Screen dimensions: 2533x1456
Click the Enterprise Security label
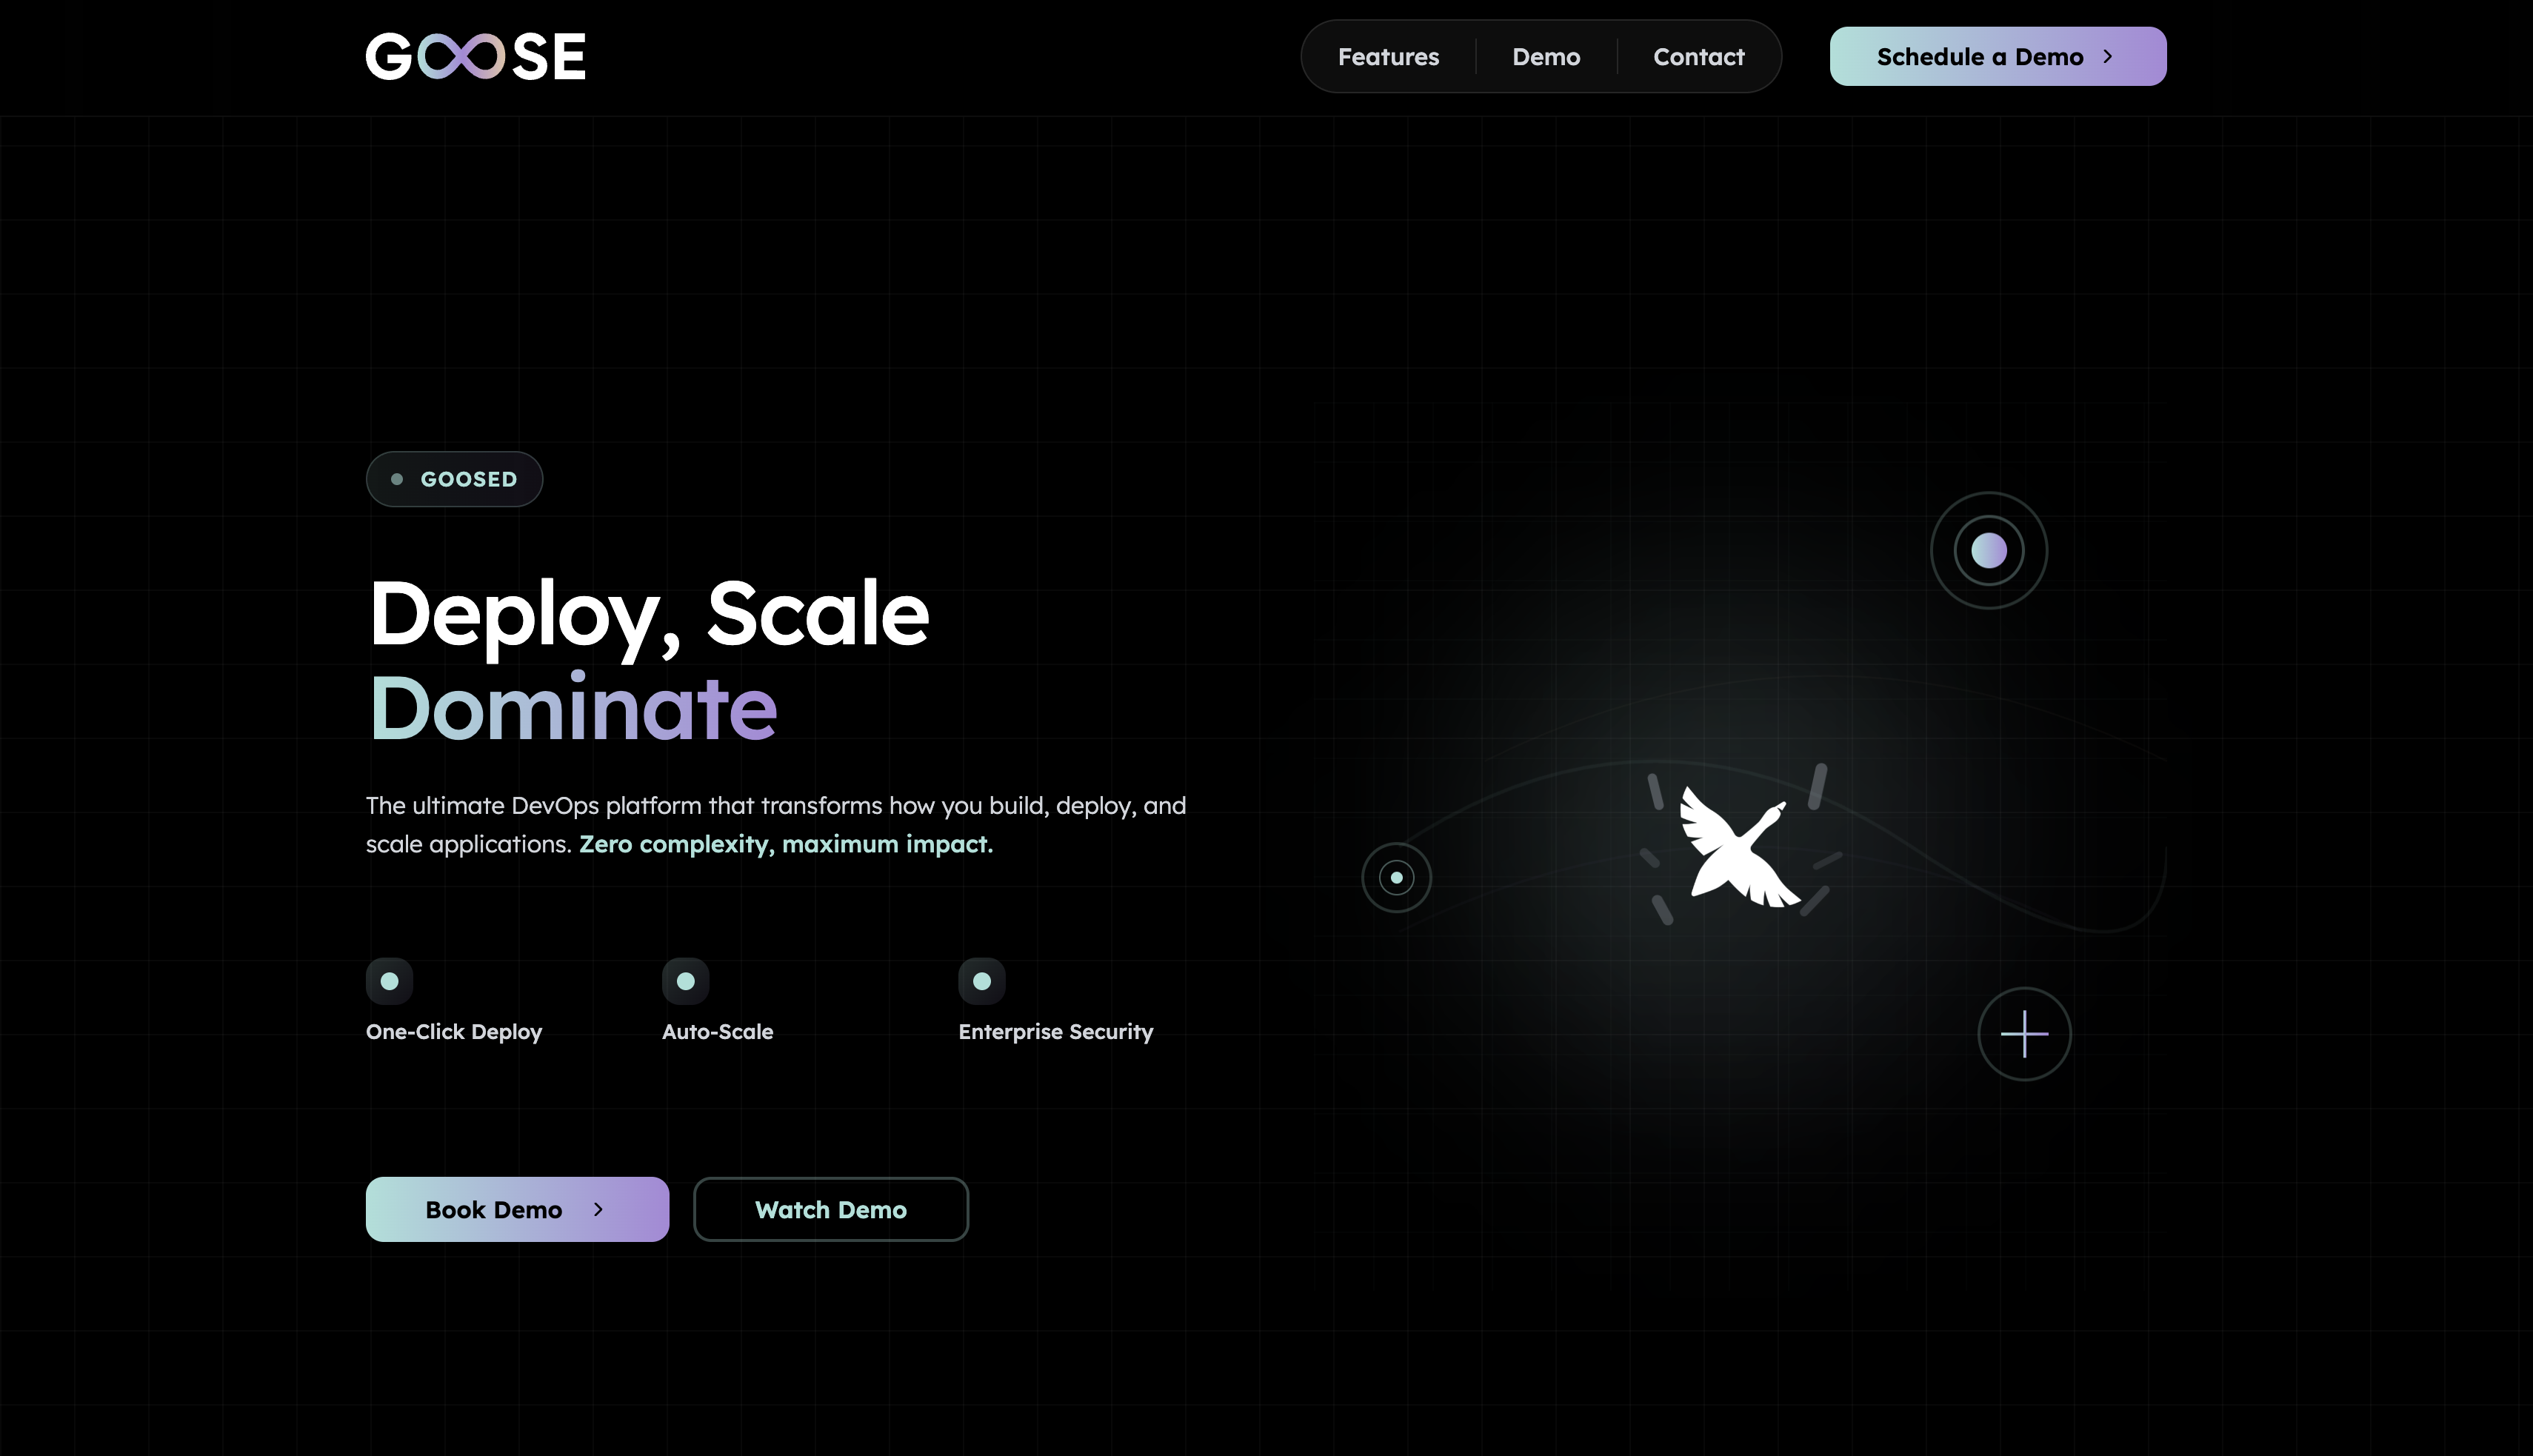pyautogui.click(x=1055, y=1032)
